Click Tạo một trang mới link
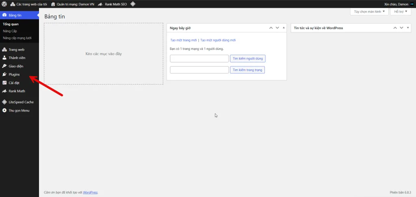The height and width of the screenshot is (197, 416). 183,40
